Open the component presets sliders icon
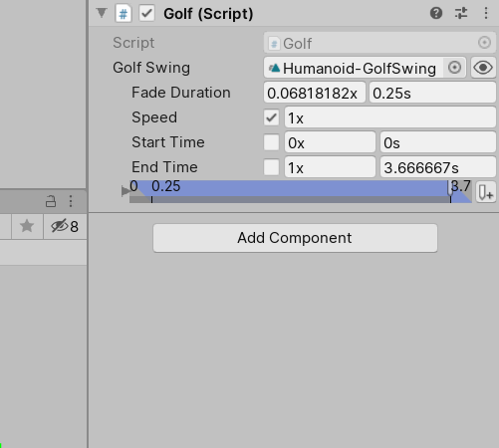 pos(461,13)
